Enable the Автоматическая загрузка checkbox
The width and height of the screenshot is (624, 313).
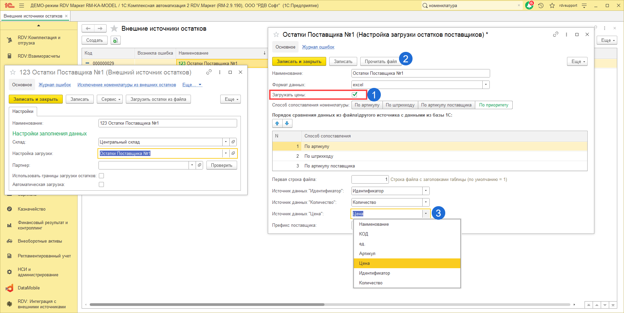tap(101, 184)
